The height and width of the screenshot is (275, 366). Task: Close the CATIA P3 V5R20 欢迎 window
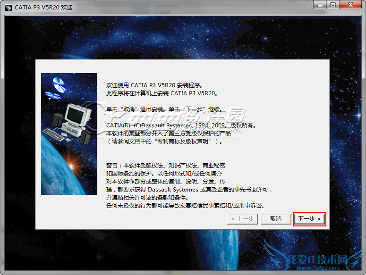(350, 5)
